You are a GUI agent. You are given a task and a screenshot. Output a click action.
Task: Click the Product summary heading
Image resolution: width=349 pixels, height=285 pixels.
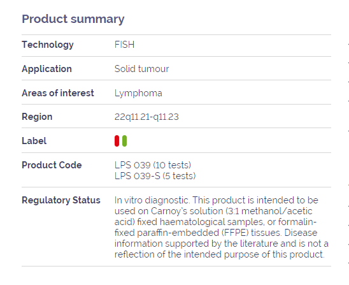click(x=73, y=19)
